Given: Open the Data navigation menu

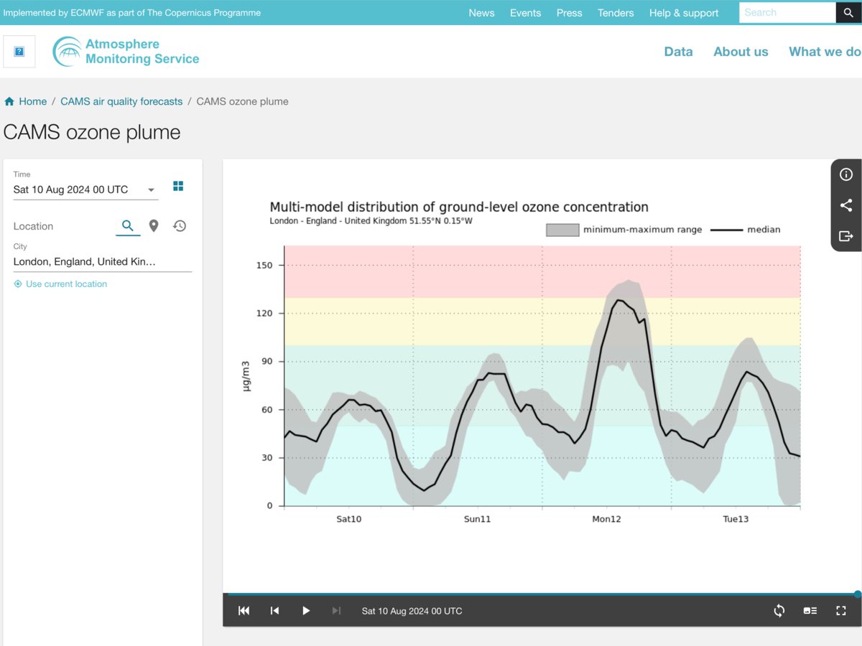Looking at the screenshot, I should (x=678, y=52).
